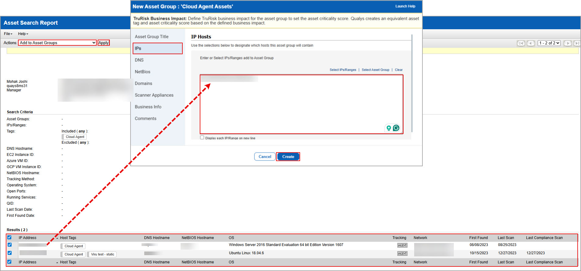Click the Clear link above the IP box
Viewport: 581px width, 271px height.
[x=399, y=70]
